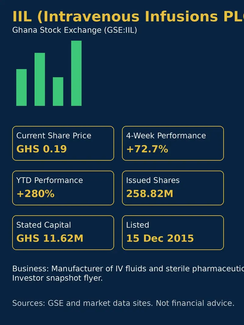
Task: Click the Ghana Stock Exchange subtitle
Action: click(75, 30)
